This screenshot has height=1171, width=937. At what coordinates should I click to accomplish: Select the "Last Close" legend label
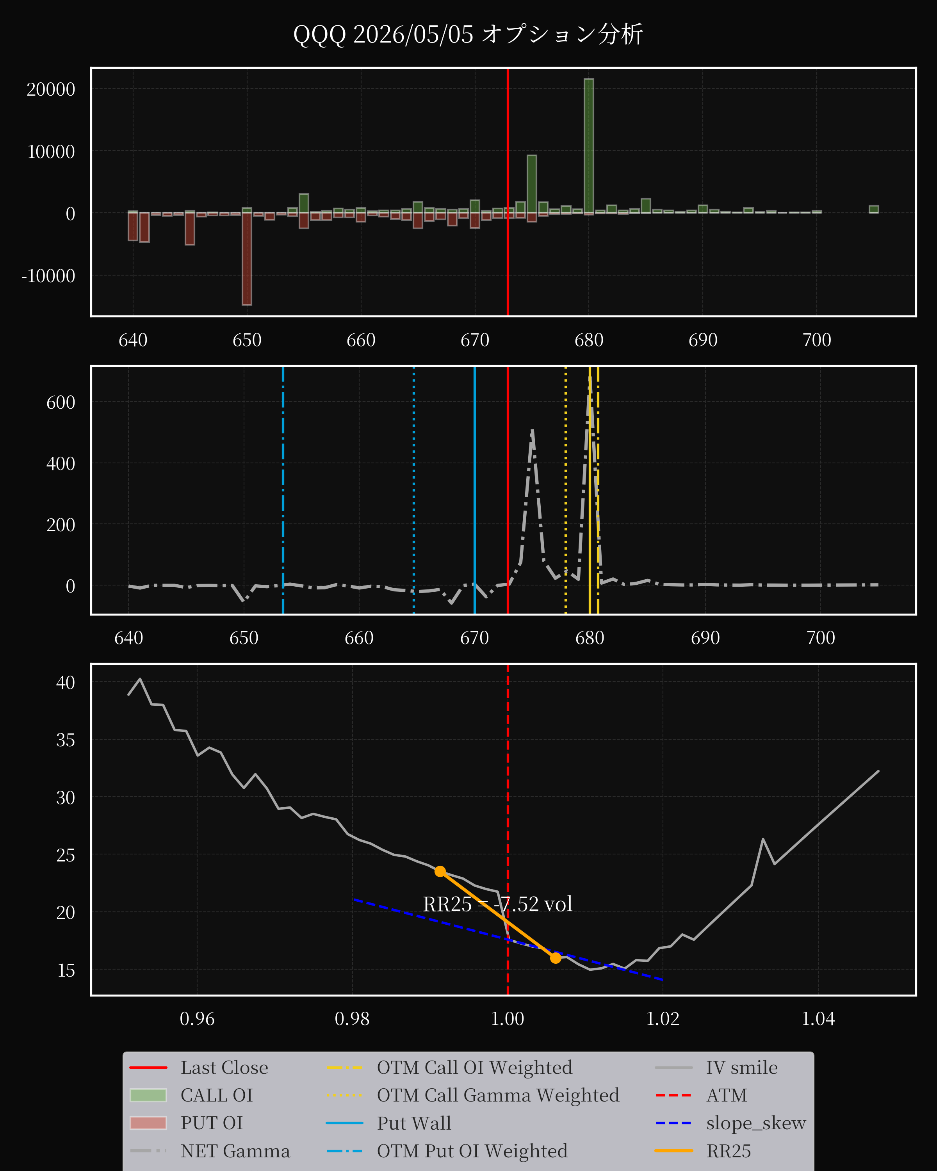(x=224, y=1068)
